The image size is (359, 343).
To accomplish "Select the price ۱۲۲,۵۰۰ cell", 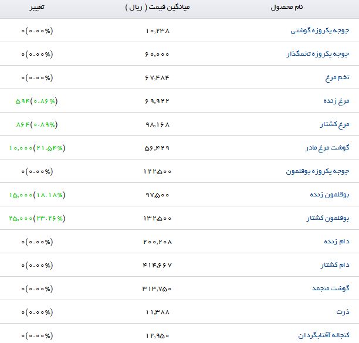I will 158,172.
